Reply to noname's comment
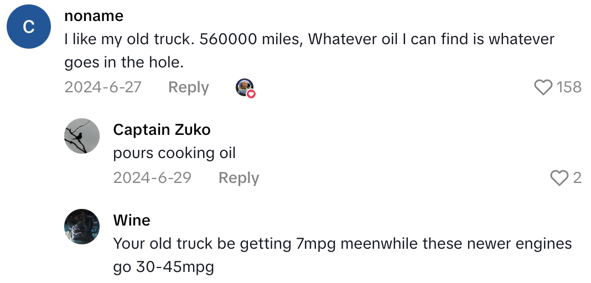Viewport: 591px width, 283px height. pyautogui.click(x=188, y=87)
